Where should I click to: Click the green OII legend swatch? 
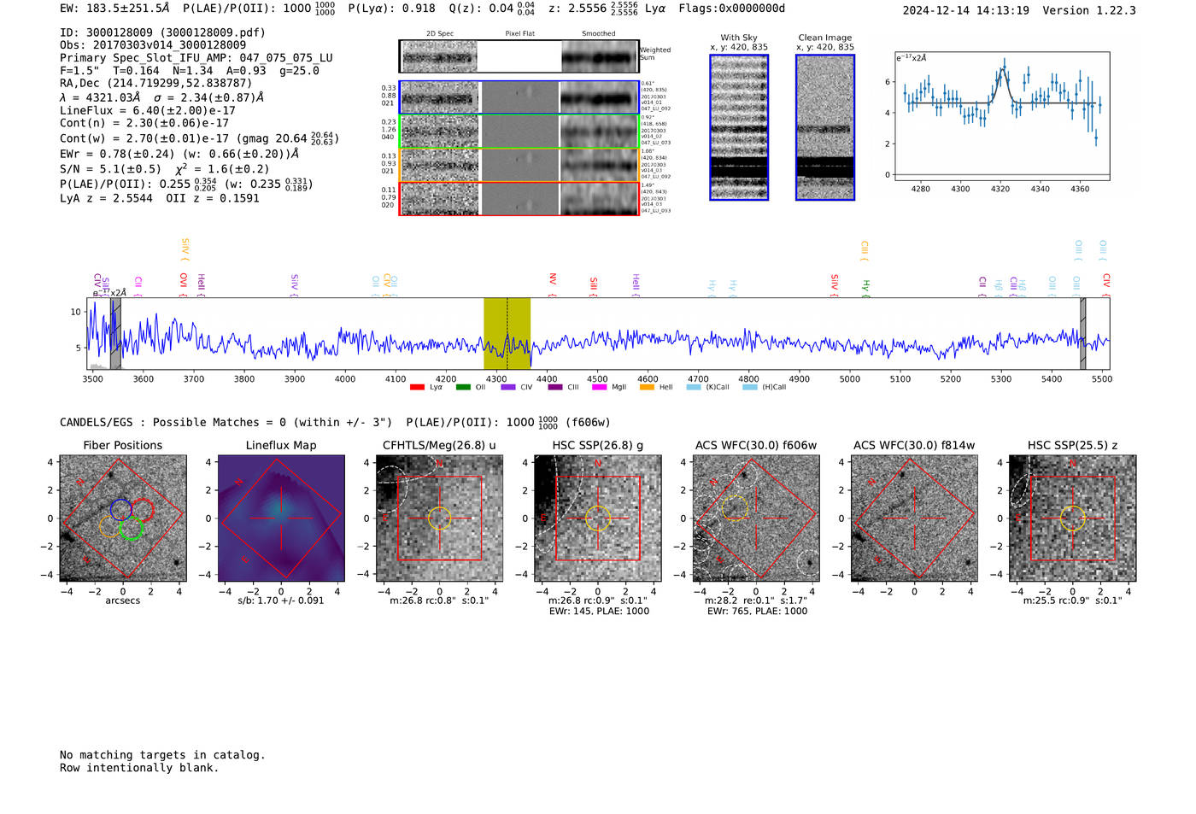pos(463,388)
